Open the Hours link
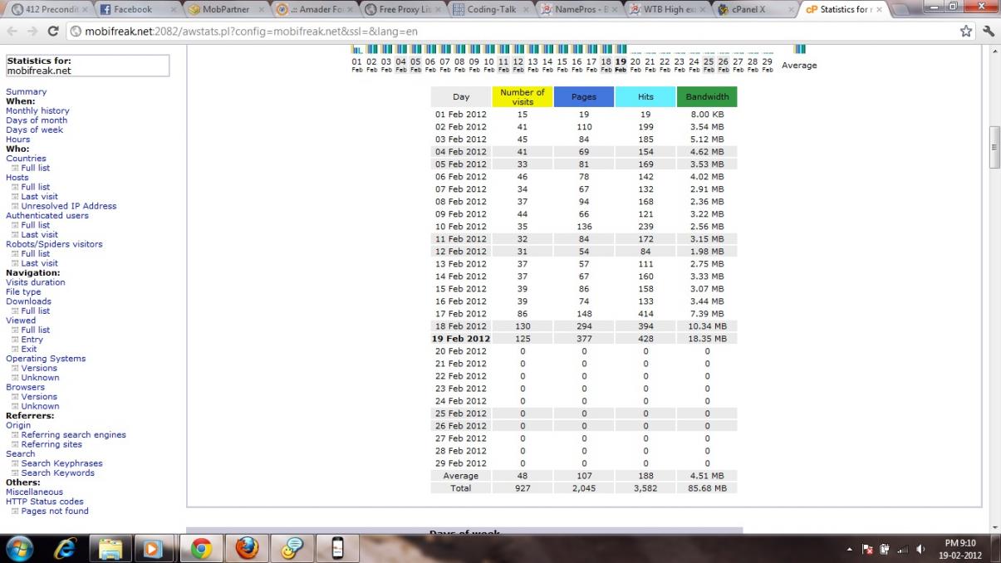This screenshot has width=1001, height=563. (x=17, y=140)
